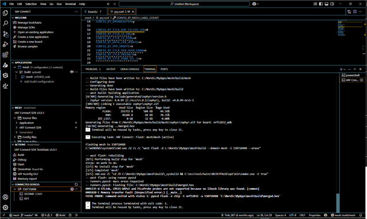The width and height of the screenshot is (367, 219).
Task: Open a new terminal with plus
Action: point(341,69)
